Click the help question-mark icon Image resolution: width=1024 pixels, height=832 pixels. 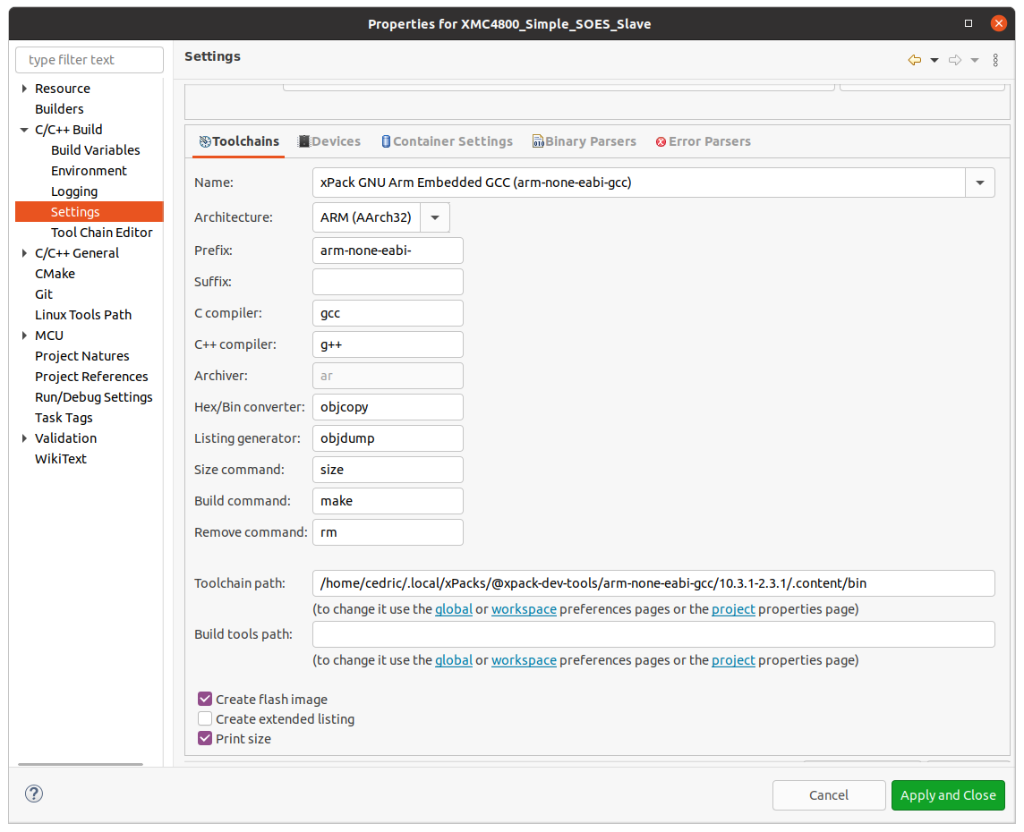(33, 794)
